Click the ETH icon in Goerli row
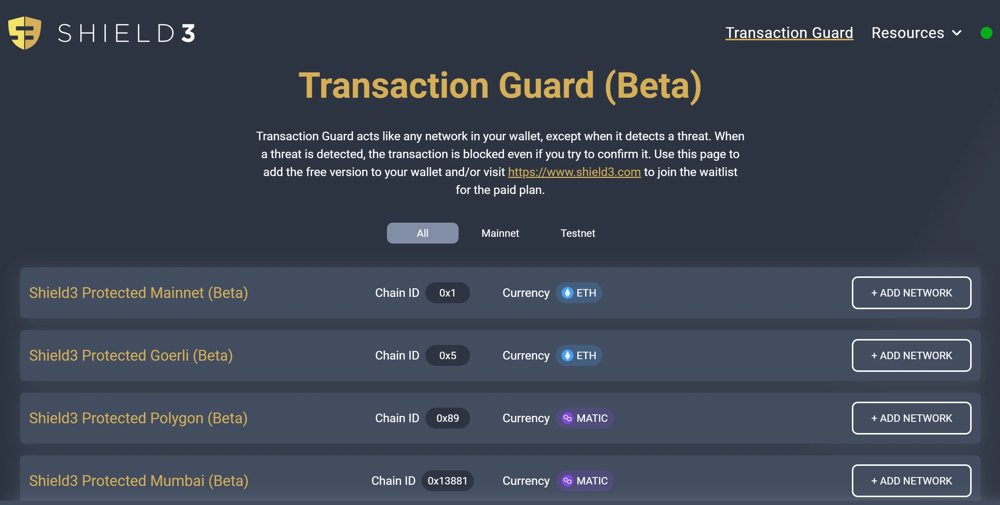The width and height of the screenshot is (1000, 505). tap(567, 355)
